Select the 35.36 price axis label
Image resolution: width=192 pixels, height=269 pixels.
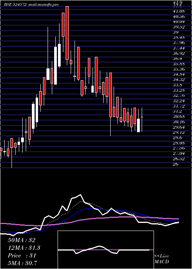(179, 69)
